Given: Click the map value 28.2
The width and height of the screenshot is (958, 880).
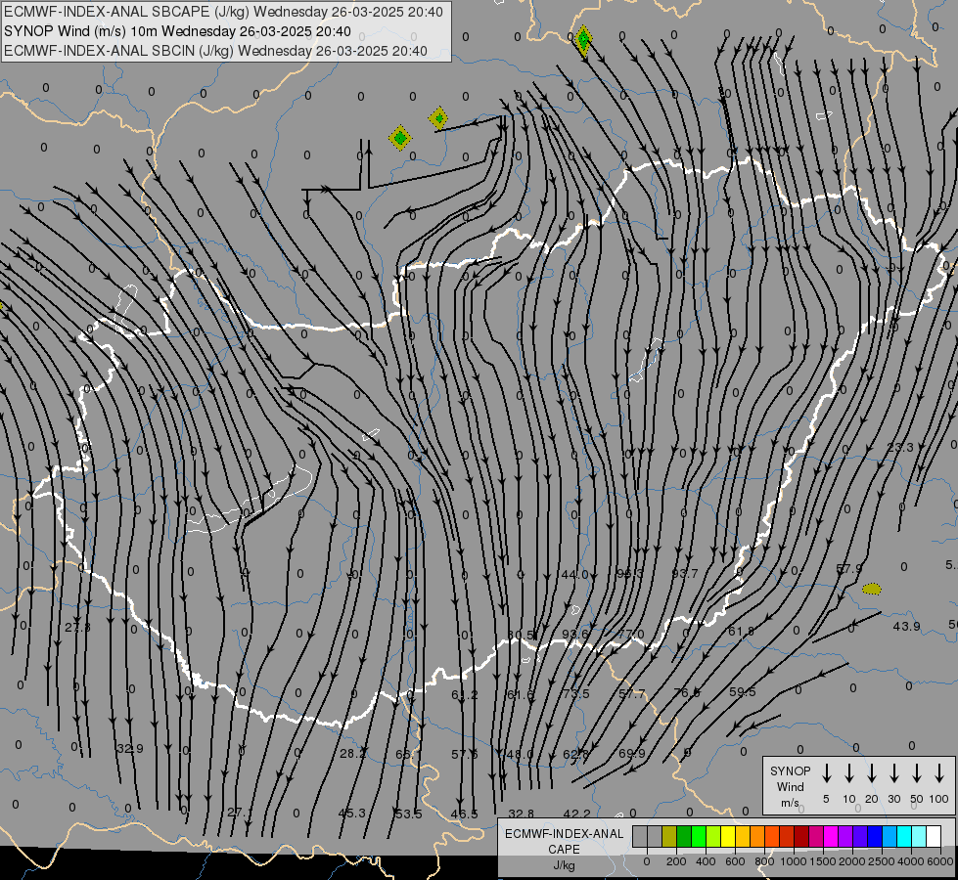Looking at the screenshot, I should (353, 754).
